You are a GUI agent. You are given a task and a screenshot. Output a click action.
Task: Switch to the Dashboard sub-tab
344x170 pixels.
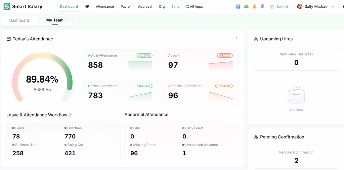(x=19, y=20)
